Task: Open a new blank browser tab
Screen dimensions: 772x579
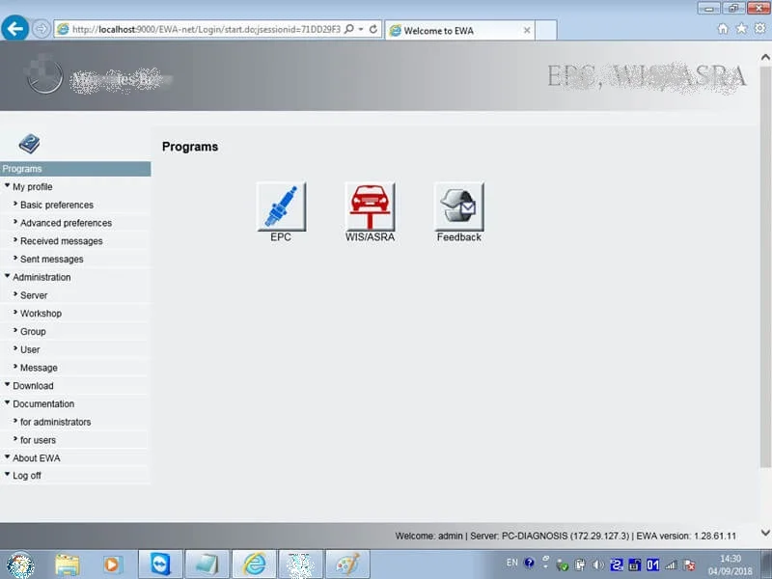Action: click(546, 30)
